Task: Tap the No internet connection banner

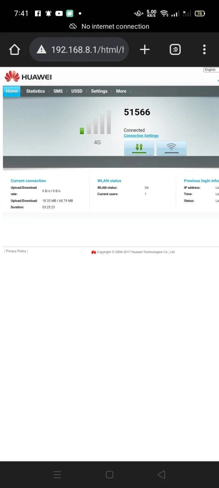Action: 109,26
